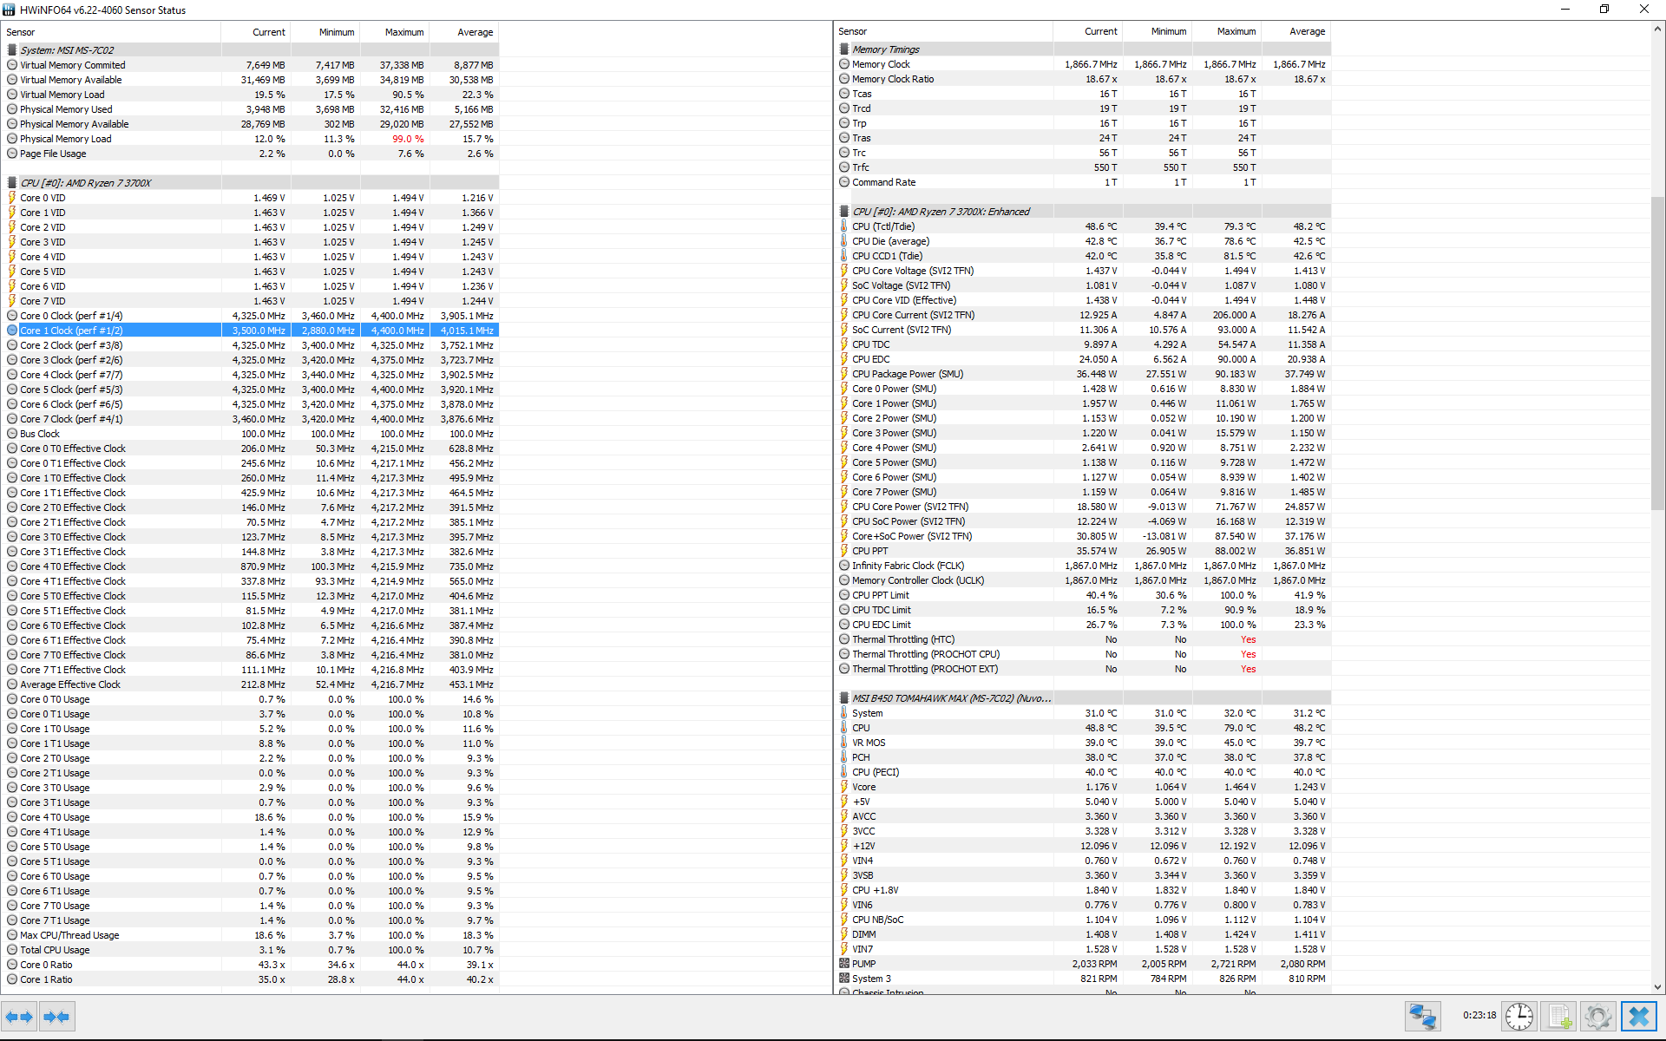Start logging with the sheet-plus icon
Screen dimensions: 1666x1041
[1559, 1016]
